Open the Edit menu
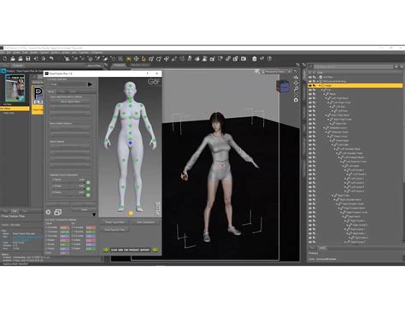Image resolution: width=405 pixels, height=311 pixels. point(9,53)
